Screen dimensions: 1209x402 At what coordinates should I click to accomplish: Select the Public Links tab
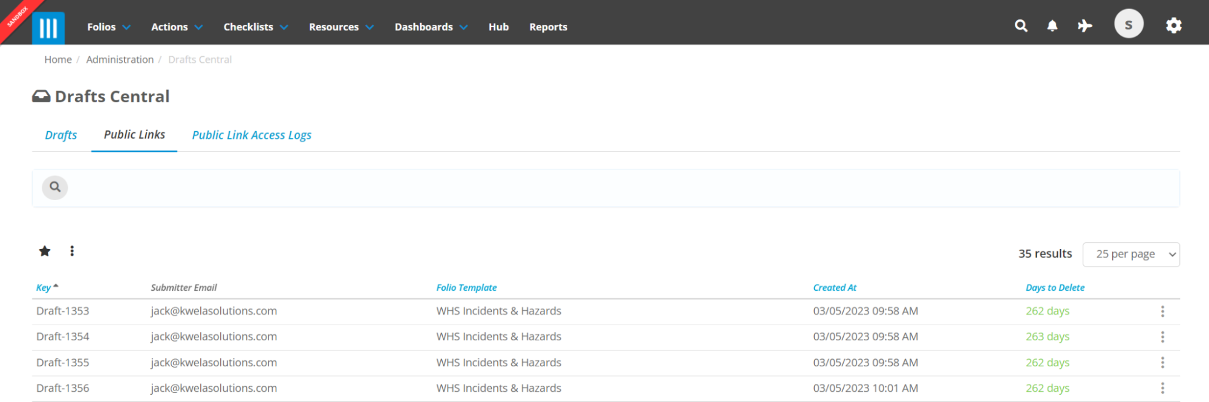coord(134,135)
